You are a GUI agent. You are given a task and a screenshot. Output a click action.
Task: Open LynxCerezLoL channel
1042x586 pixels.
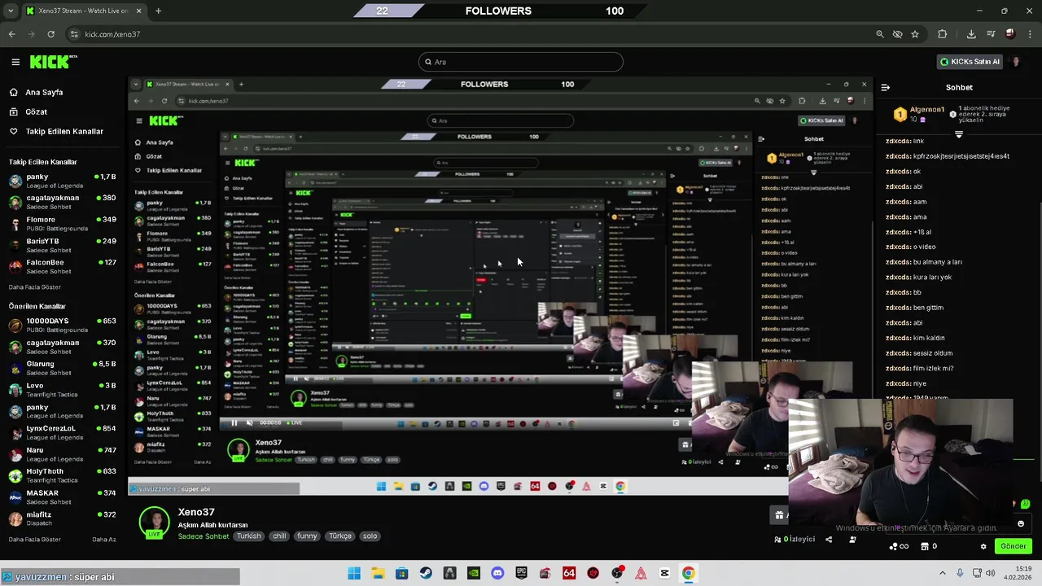62,432
